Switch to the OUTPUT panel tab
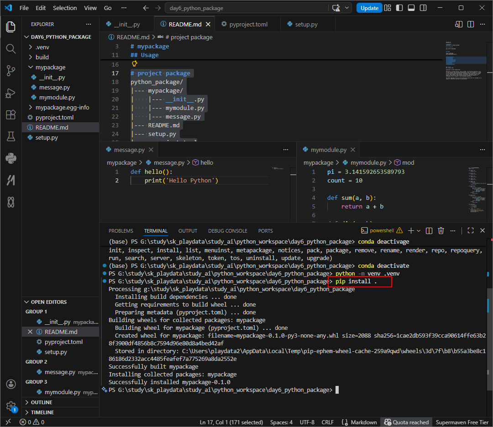This screenshot has width=493, height=427. tap(188, 231)
